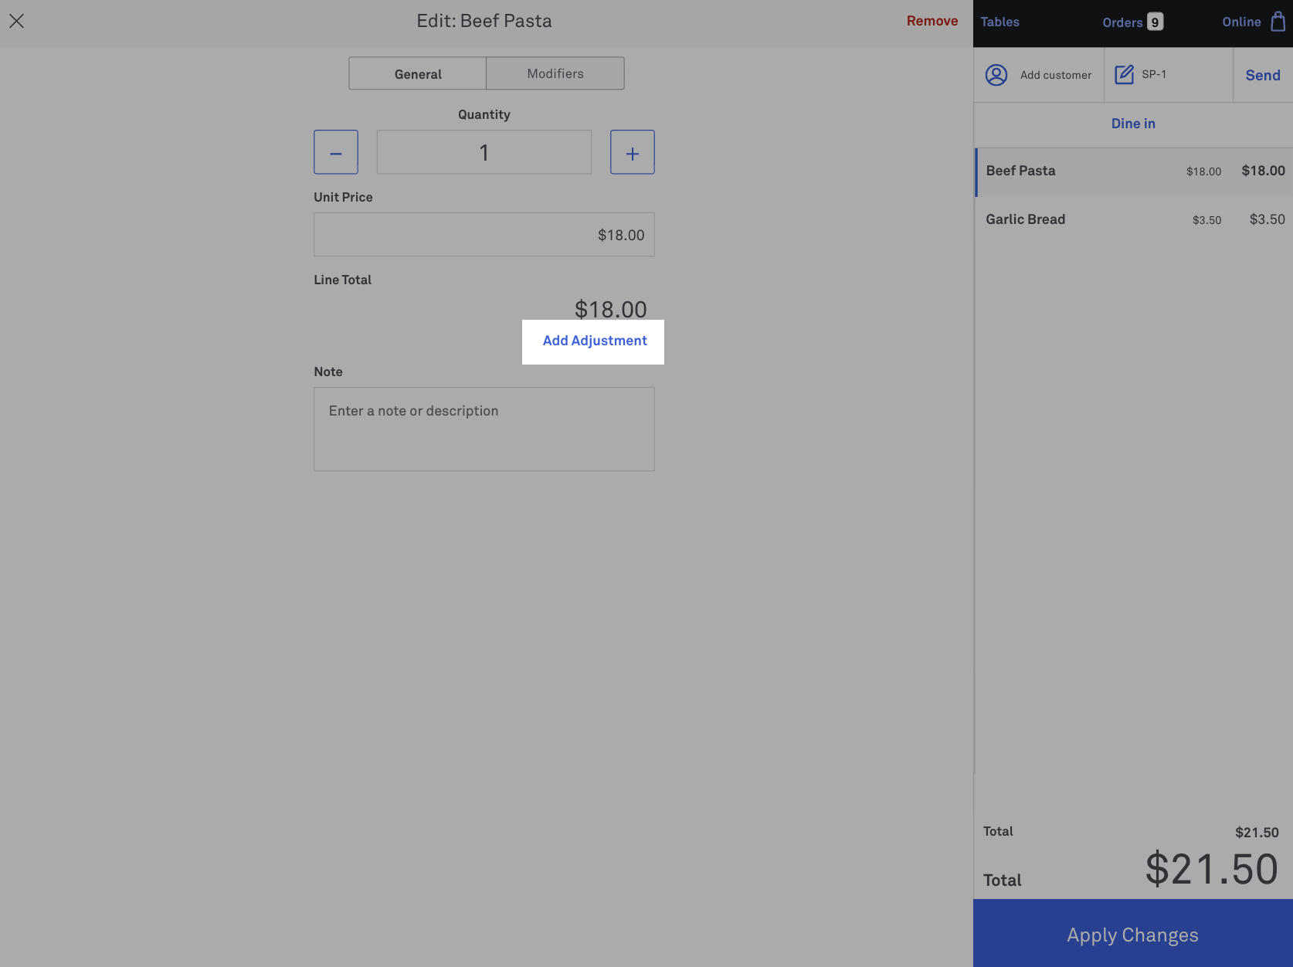Image resolution: width=1293 pixels, height=967 pixels.
Task: Click the Beef Pasta $18.00 unit price
Action: tap(1203, 171)
